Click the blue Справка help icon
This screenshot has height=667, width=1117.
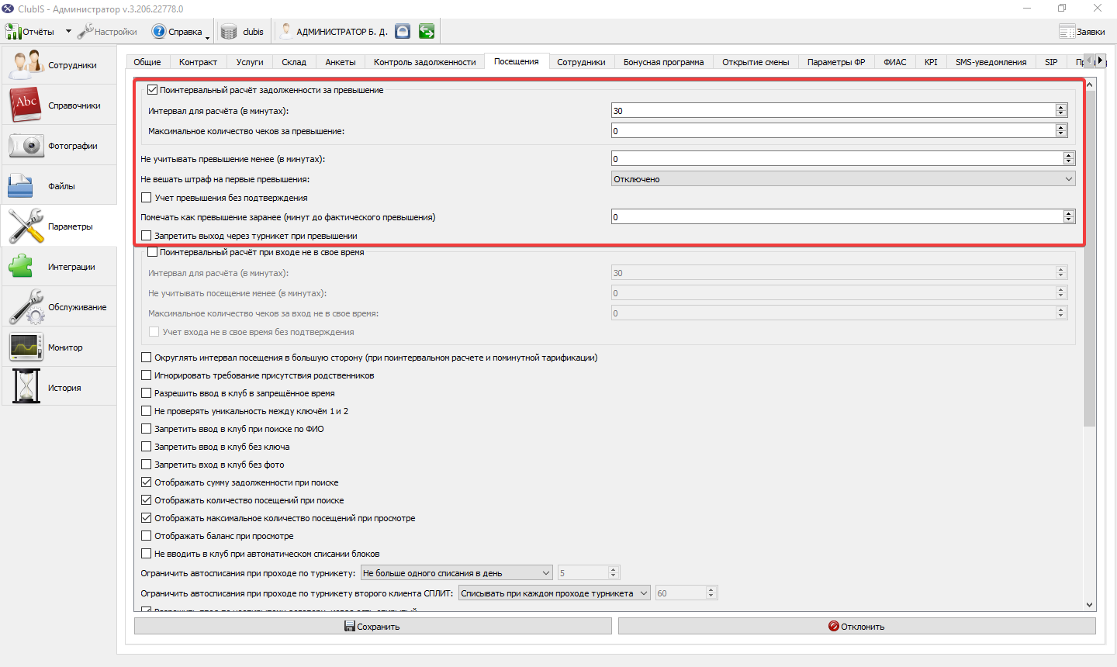pyautogui.click(x=159, y=31)
